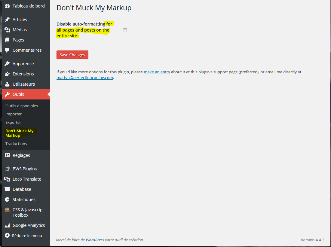The image size is (331, 247).
Task: Open the Outils menu section
Action: point(18,94)
